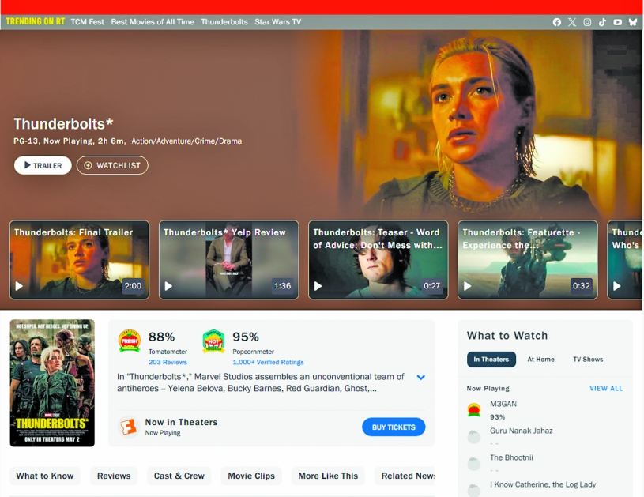
Task: Open The Bhootnii listing
Action: click(511, 457)
